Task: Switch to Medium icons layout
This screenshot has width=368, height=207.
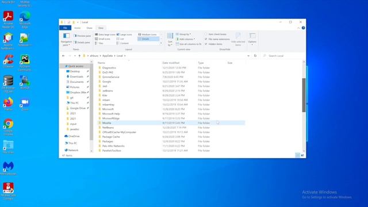Action: (x=147, y=34)
